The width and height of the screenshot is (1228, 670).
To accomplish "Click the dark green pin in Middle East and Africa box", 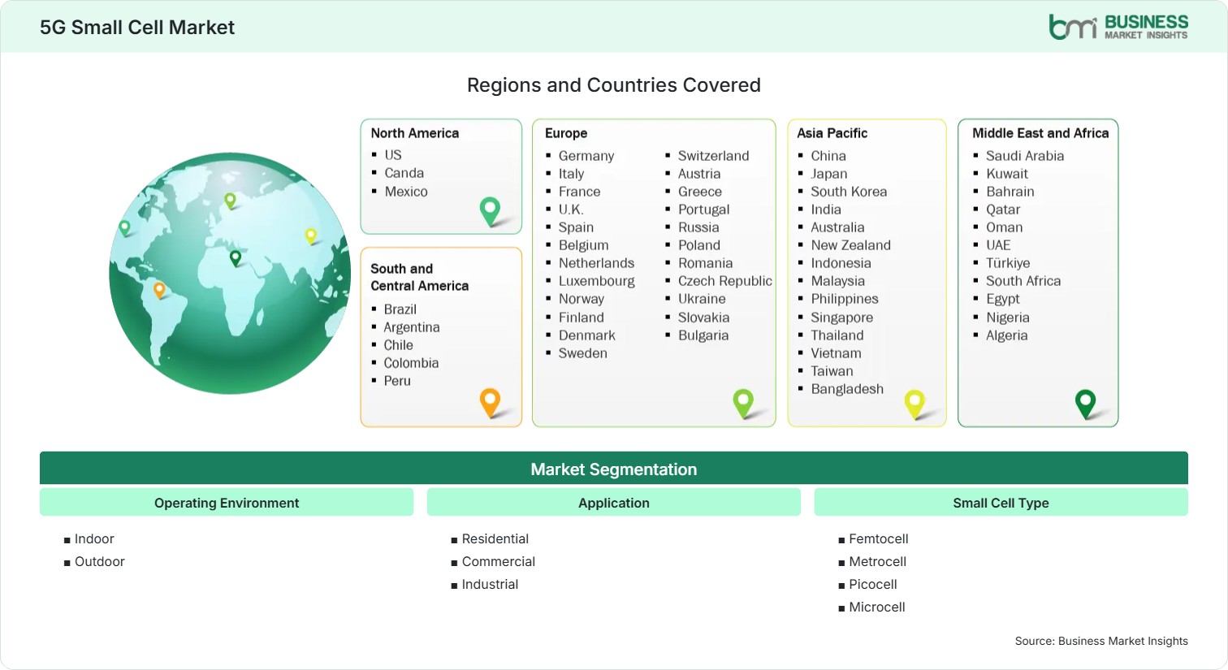I will [x=1086, y=404].
